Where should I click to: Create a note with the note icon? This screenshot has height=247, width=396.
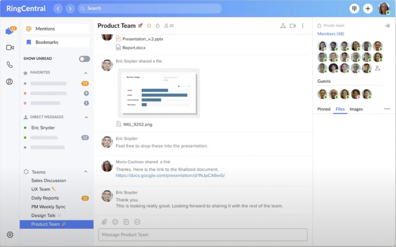126,222
